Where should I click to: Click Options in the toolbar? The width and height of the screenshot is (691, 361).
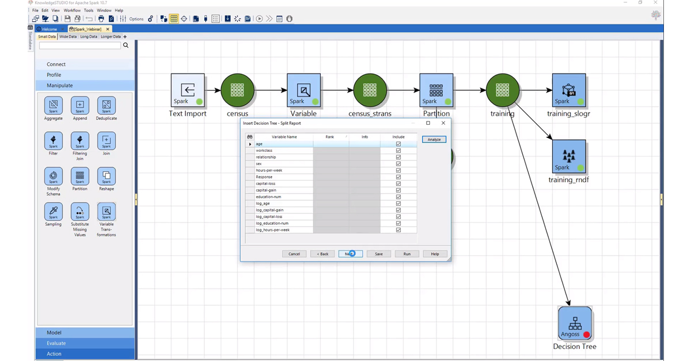136,19
